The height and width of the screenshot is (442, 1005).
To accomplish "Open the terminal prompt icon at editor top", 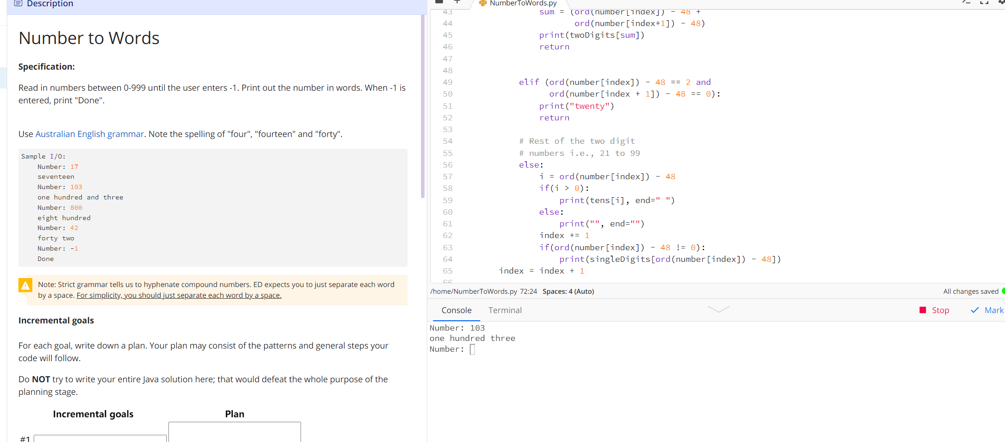I will (x=966, y=2).
